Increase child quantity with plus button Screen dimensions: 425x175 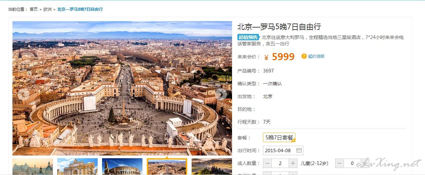pos(365,163)
